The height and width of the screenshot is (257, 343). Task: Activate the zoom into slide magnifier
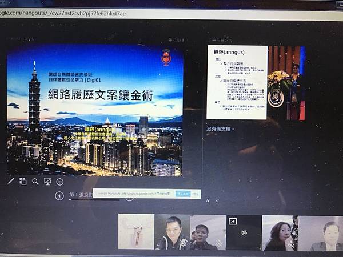[35, 182]
